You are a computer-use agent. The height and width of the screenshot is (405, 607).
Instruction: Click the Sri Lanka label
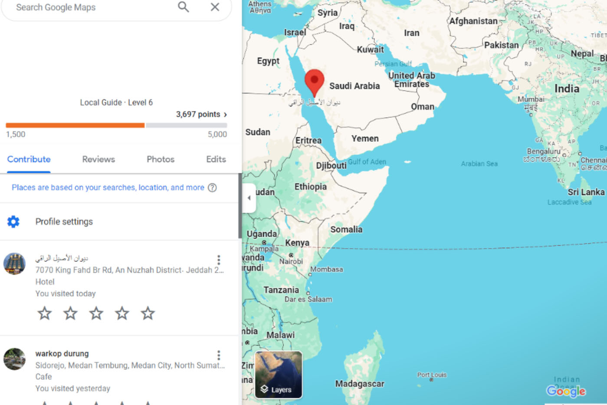586,192
